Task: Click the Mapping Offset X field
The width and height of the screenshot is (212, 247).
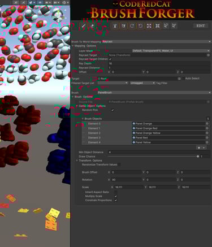Action: [x=126, y=72]
